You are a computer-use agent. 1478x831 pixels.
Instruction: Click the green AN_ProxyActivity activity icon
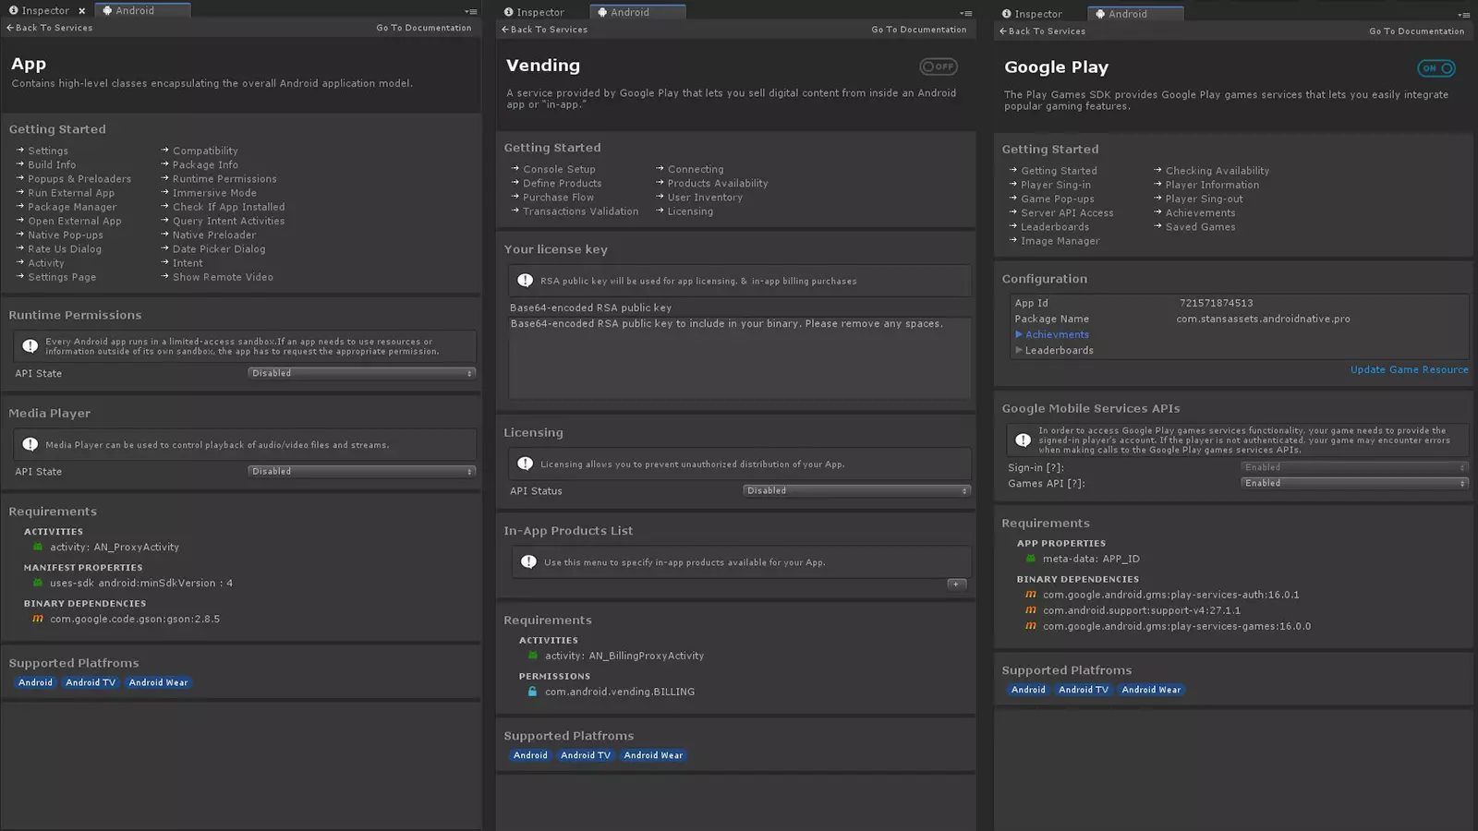click(x=38, y=547)
